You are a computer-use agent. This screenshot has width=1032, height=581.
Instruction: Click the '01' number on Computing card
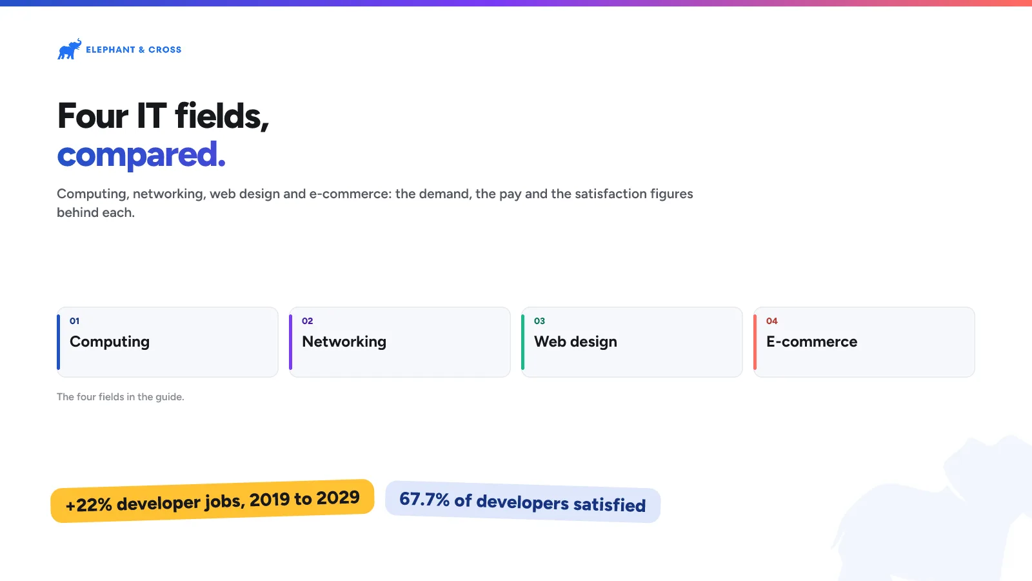coord(75,321)
